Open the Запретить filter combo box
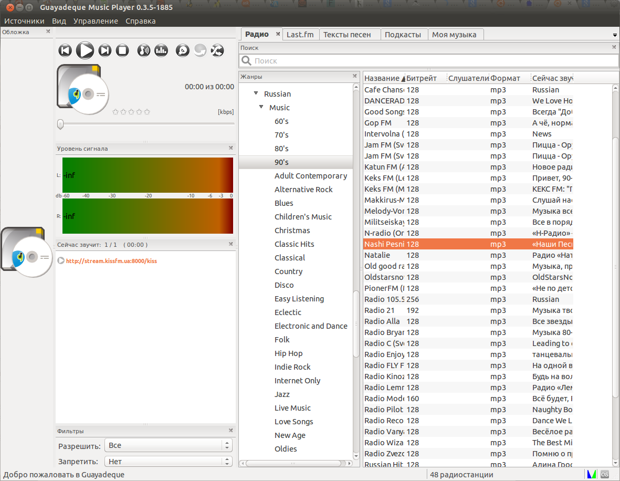The image size is (620, 481). (x=168, y=461)
